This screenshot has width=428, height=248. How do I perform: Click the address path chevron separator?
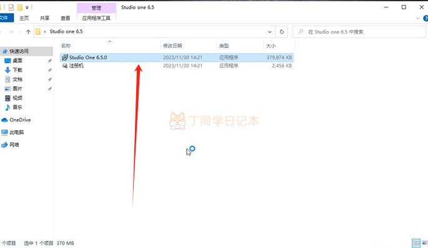(45, 32)
